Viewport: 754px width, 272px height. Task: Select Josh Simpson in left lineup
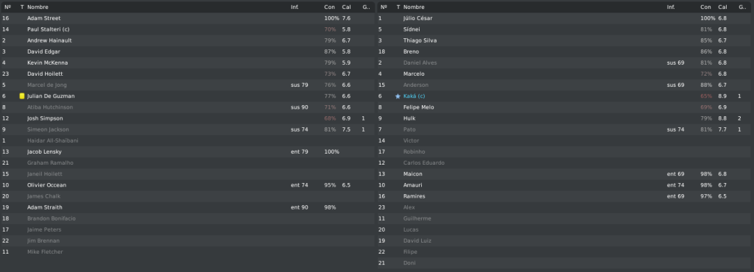tap(188, 118)
